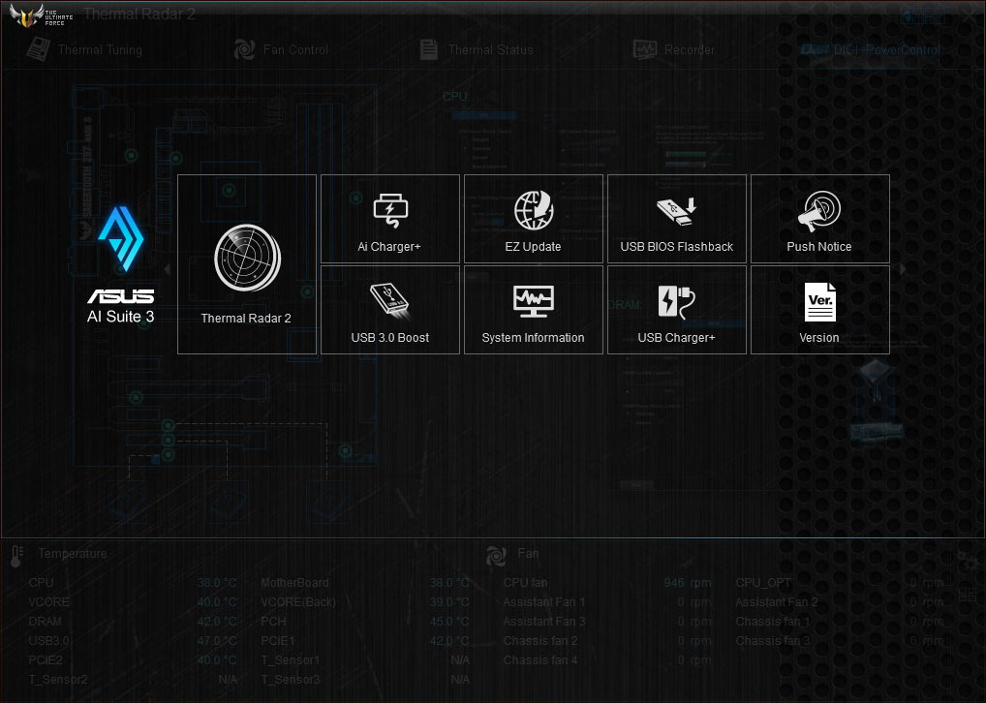This screenshot has height=703, width=986.
Task: Select the Chassis fan 4 row
Action: pos(607,660)
